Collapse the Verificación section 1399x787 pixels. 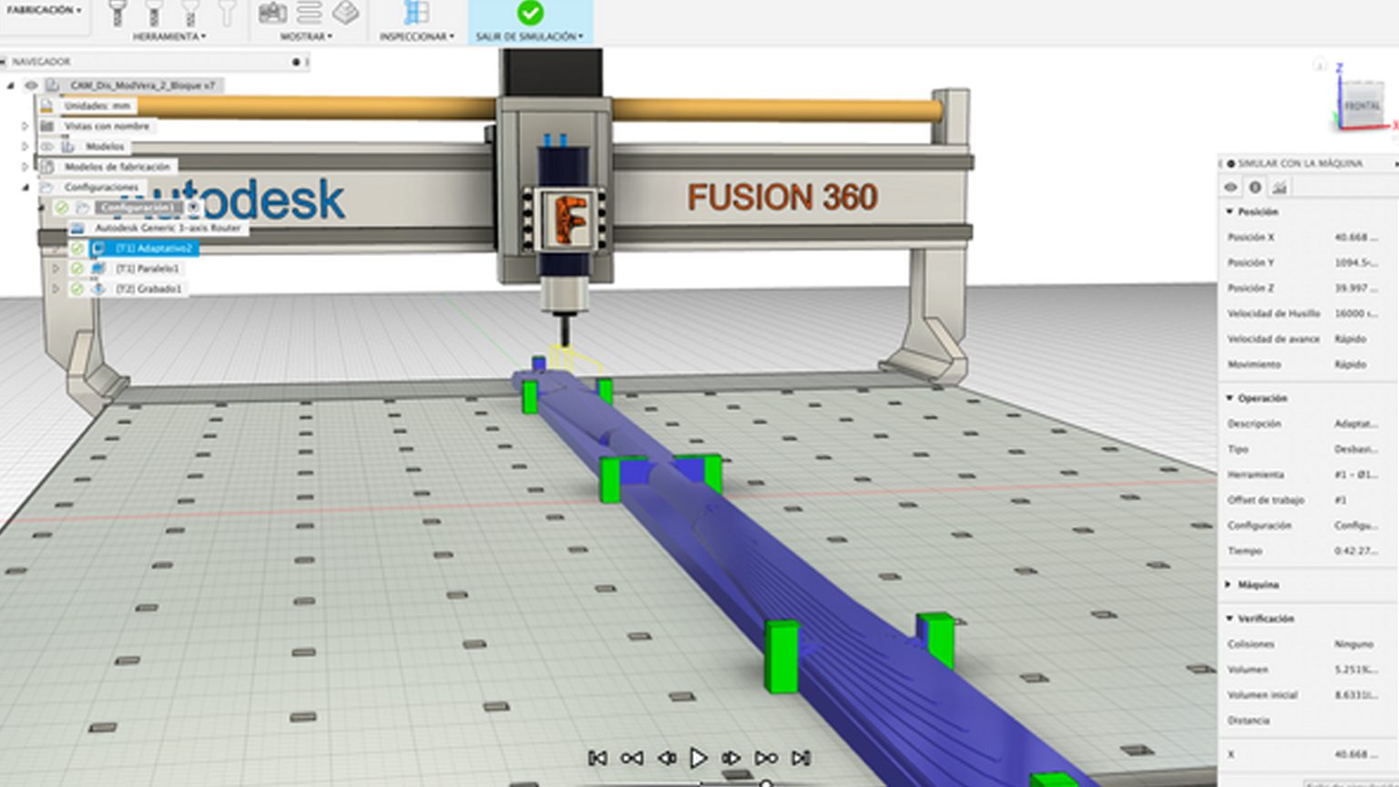(x=1230, y=618)
